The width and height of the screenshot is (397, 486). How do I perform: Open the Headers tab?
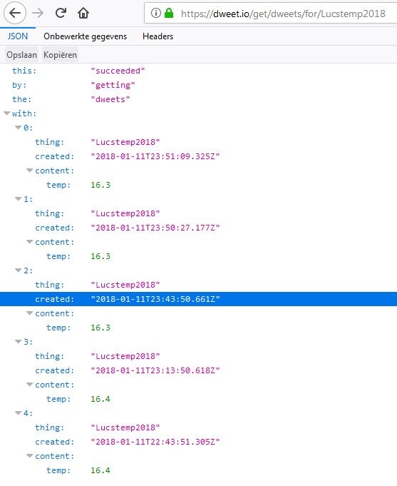click(158, 36)
